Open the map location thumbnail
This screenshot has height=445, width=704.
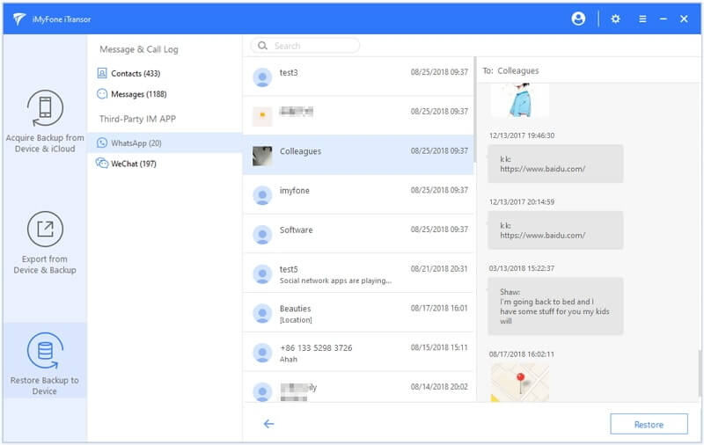[519, 383]
